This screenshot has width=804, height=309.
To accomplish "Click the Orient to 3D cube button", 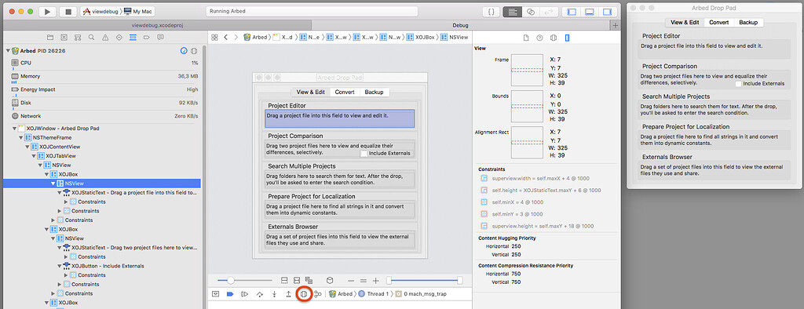I will click(331, 280).
